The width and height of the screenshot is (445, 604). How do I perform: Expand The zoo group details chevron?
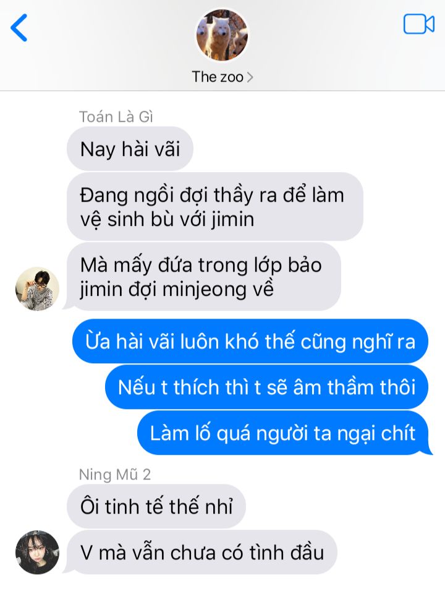coord(250,77)
